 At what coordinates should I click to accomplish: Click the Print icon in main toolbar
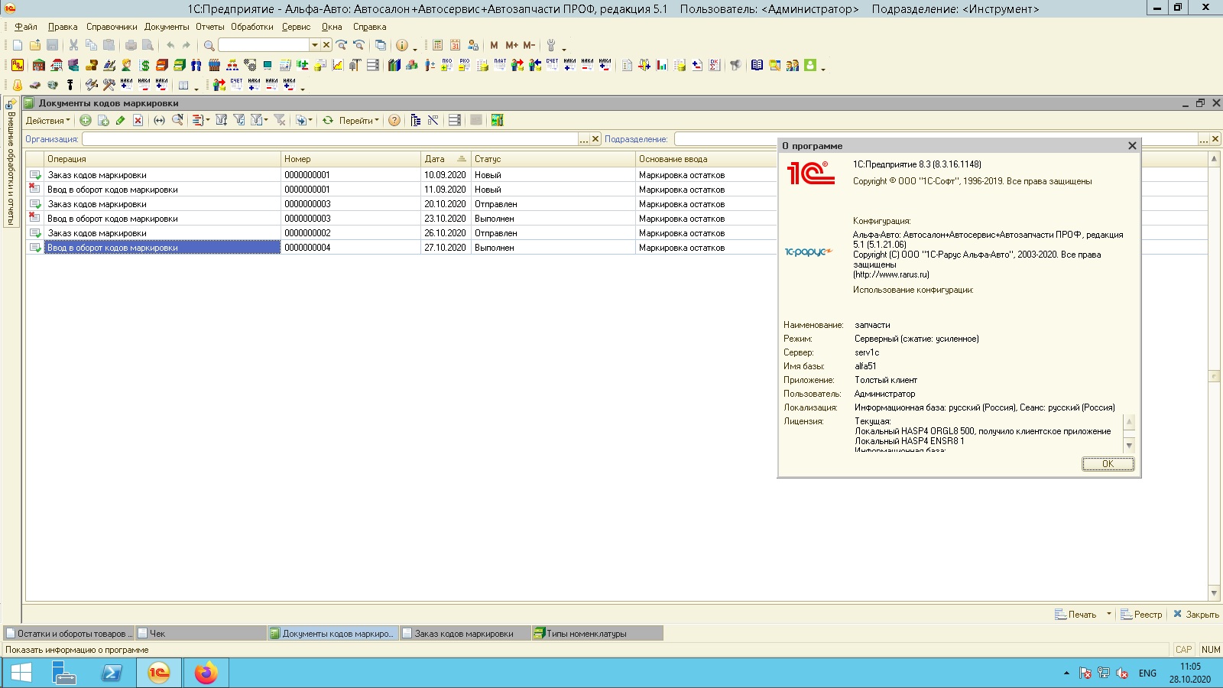click(131, 45)
